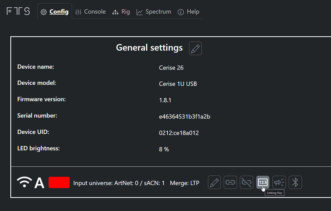
Task: Switch to the Console tab
Action: point(91,12)
